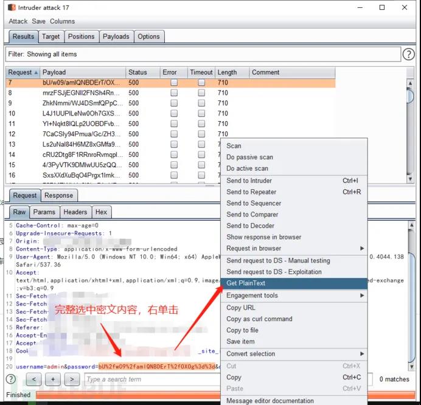This screenshot has height=405, width=421.
Task: Tick the Error checkbox for request 10
Action: (174, 113)
